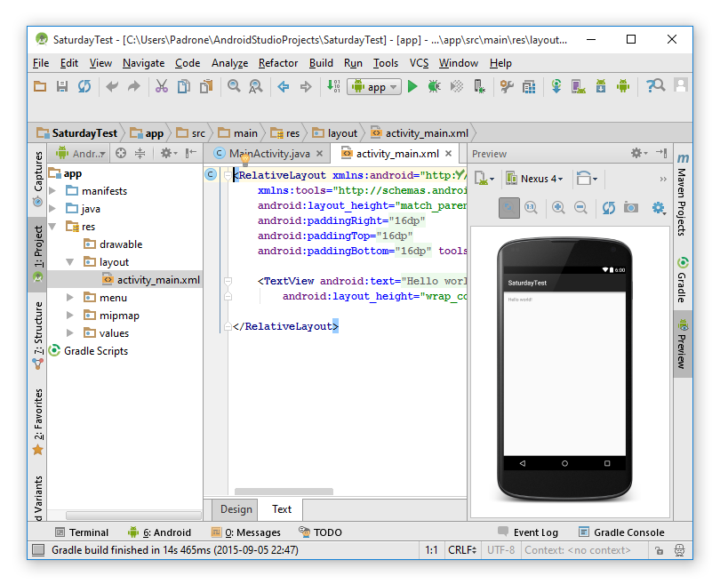Click Collapse All icon in Project panel
This screenshot has width=720, height=584.
[140, 154]
